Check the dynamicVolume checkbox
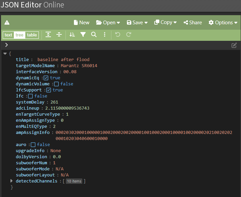 click(56, 84)
